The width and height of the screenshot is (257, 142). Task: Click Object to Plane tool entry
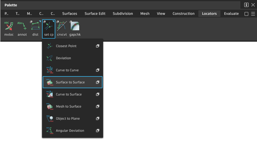coord(68,118)
